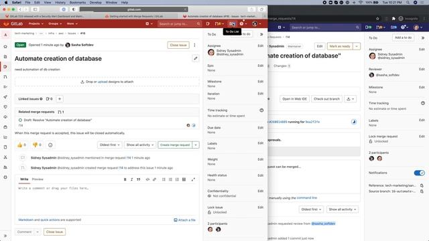Switch to the Preview tab
429x241 pixels.
(x=38, y=179)
